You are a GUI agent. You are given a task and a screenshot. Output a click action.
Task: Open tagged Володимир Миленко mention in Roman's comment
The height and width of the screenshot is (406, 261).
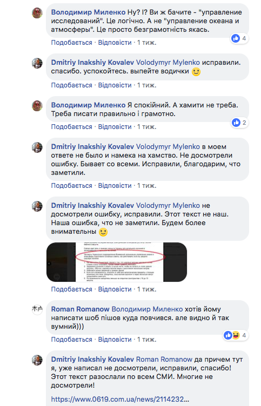point(147,309)
